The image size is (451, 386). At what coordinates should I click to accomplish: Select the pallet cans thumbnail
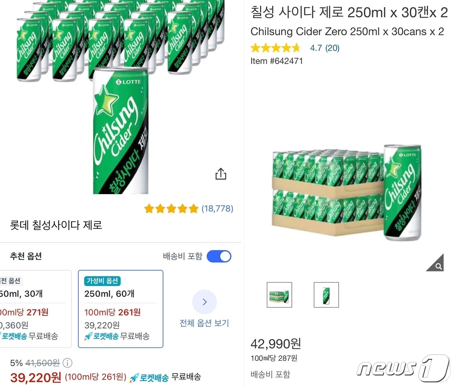(x=279, y=295)
